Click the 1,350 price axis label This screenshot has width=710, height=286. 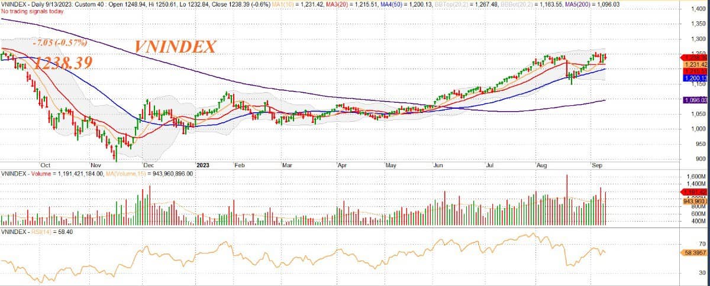point(698,24)
